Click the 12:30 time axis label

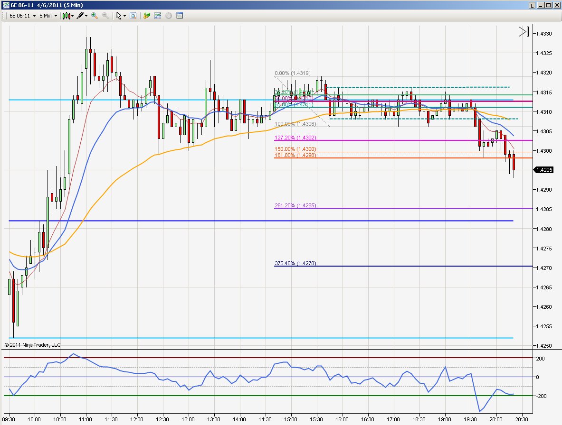tap(162, 419)
